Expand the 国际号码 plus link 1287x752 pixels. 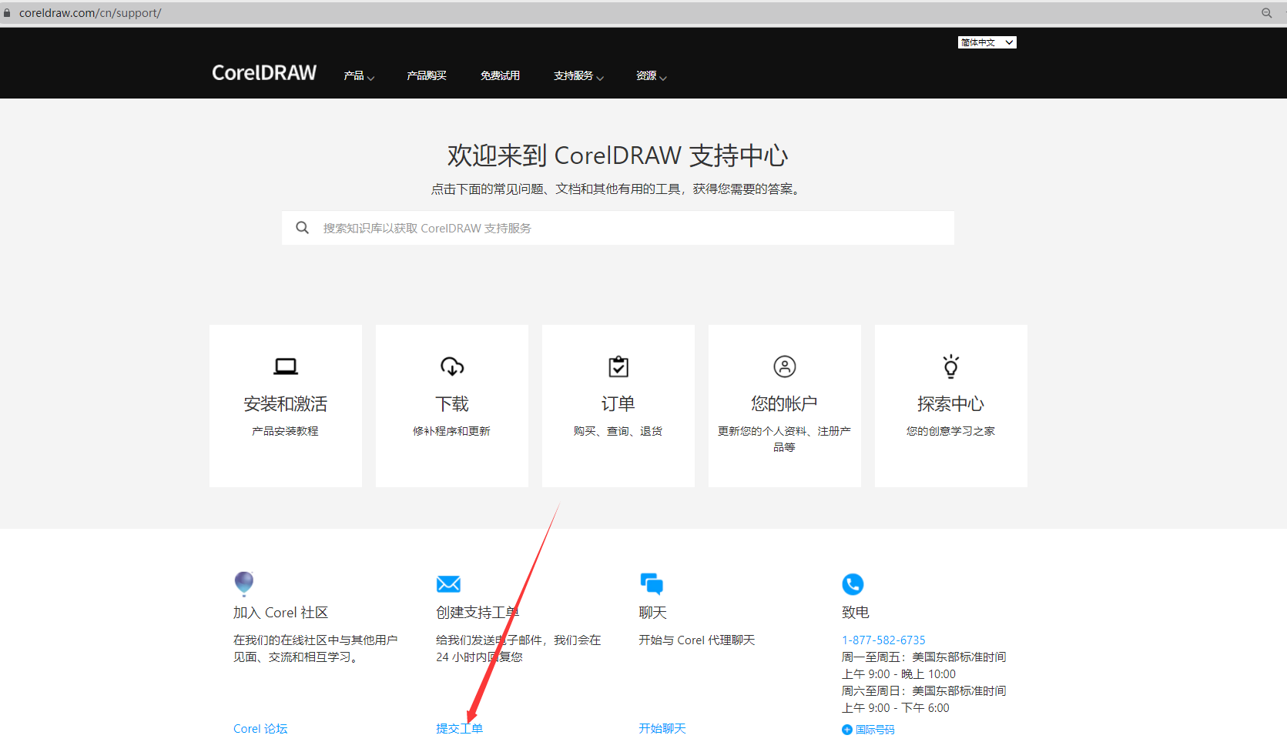click(869, 730)
